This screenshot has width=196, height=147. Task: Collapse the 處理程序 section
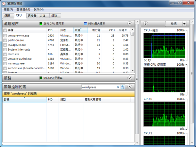pyautogui.click(x=130, y=24)
